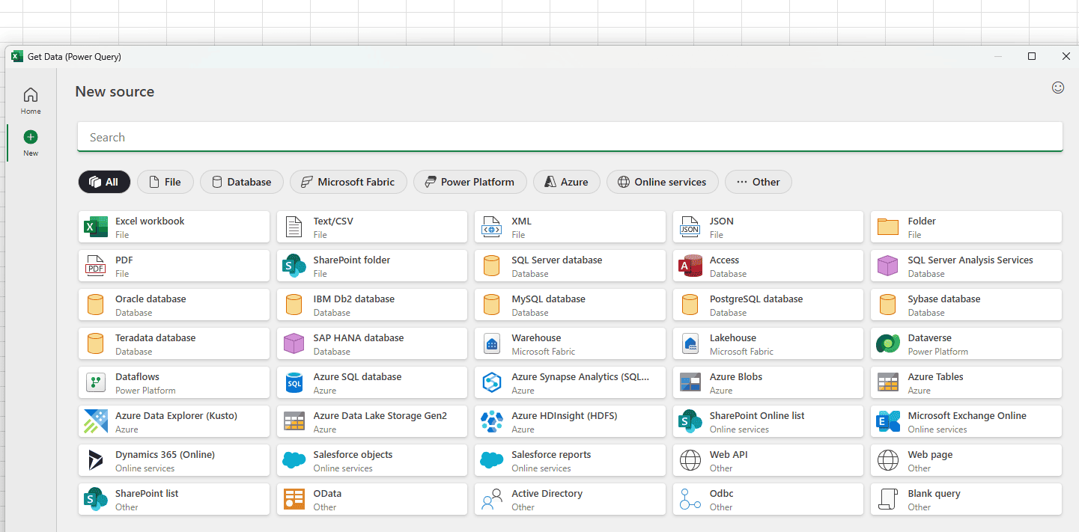Select the Dataverse Power Platform connector

coord(965,343)
